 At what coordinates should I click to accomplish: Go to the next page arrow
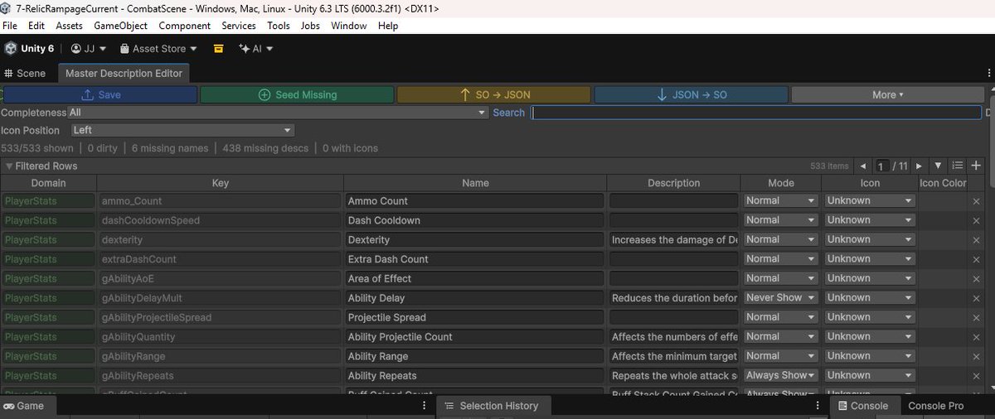(x=919, y=166)
